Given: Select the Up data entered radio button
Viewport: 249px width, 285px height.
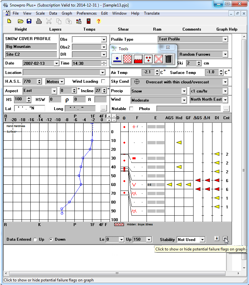Looking at the screenshot, I should pos(35,239).
